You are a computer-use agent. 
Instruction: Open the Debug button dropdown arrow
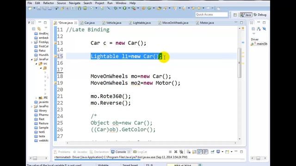pos(120,8)
